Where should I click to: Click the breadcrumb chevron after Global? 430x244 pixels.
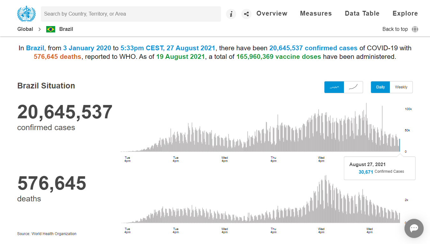click(x=40, y=29)
